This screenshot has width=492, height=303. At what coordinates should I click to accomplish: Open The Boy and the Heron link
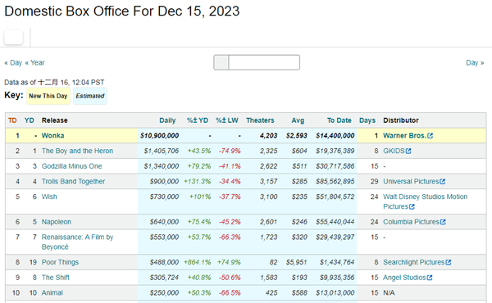tap(77, 151)
